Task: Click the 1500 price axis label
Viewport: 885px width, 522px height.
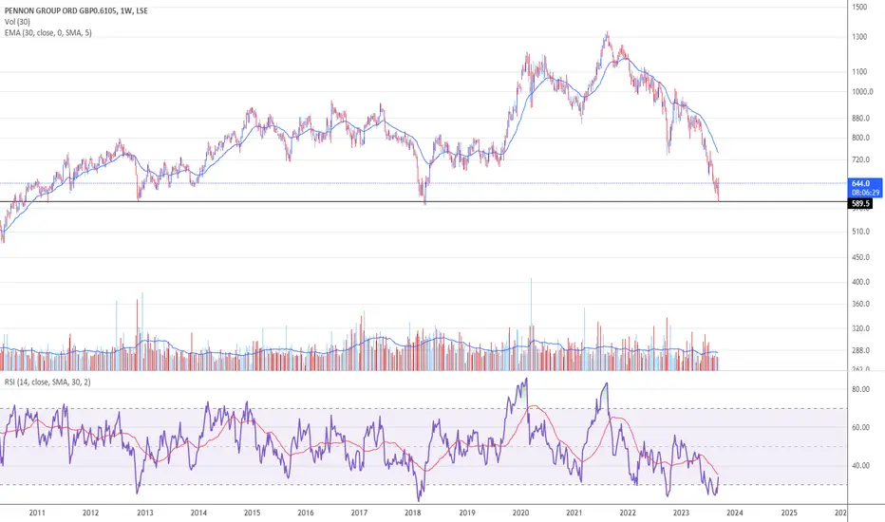Action: point(860,7)
